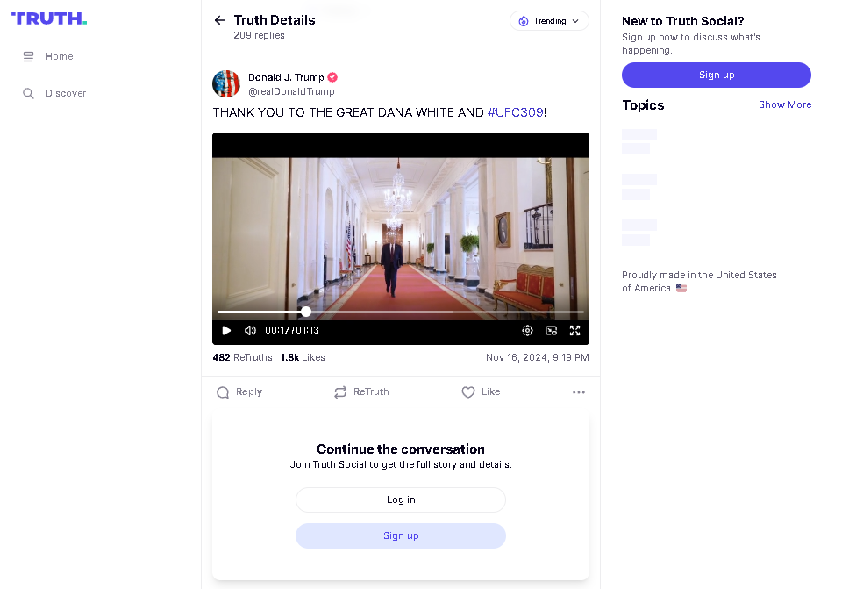Viewport: 849px width, 589px height.
Task: Click the Truth Details heading
Action: point(275,20)
